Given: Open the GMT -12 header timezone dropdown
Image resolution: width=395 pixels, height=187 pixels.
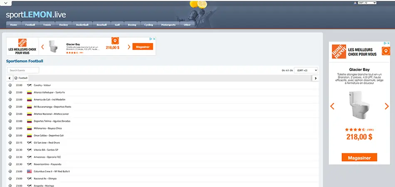Looking at the screenshot, I should pyautogui.click(x=367, y=3).
